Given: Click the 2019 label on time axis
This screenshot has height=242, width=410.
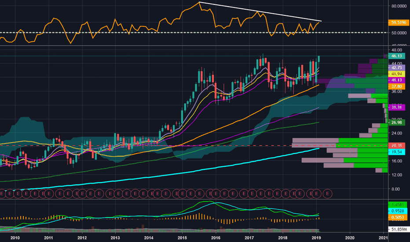Looking at the screenshot, I should pyautogui.click(x=316, y=238).
